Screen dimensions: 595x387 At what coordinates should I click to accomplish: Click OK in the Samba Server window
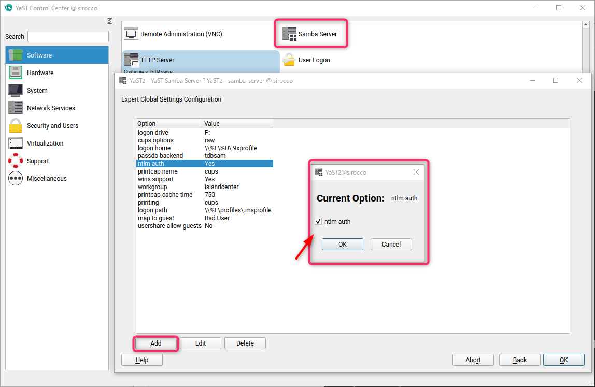(x=563, y=360)
